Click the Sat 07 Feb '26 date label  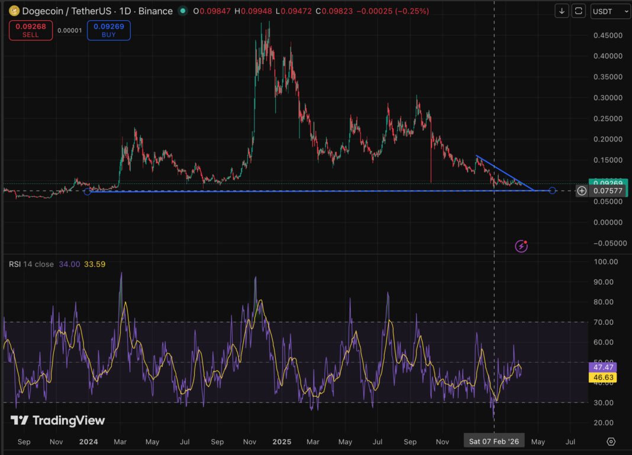click(494, 441)
